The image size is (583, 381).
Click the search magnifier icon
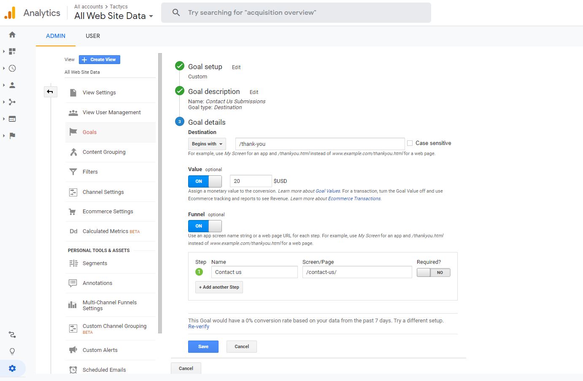pyautogui.click(x=176, y=13)
